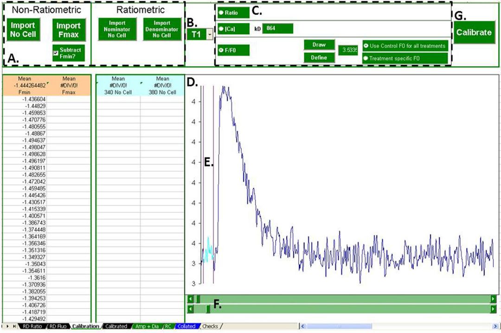Click sheet tab scroll-to-last arrow

pos(13,327)
